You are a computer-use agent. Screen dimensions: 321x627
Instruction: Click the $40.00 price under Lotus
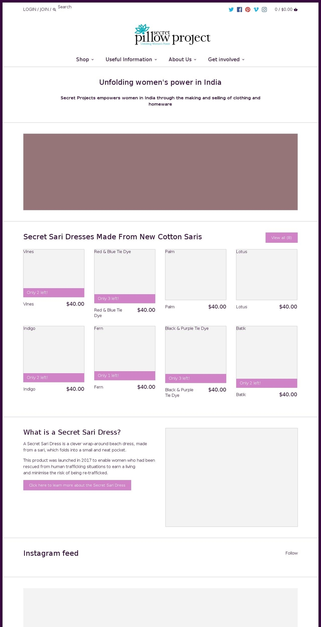pyautogui.click(x=288, y=307)
